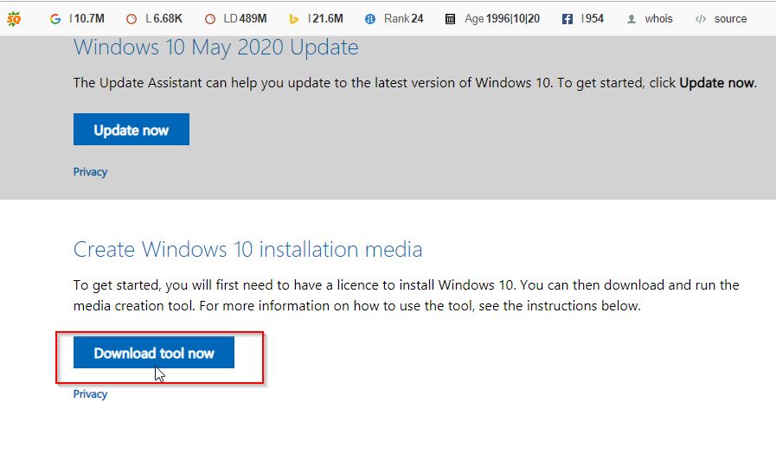
Task: Open the whois link
Action: (x=658, y=19)
